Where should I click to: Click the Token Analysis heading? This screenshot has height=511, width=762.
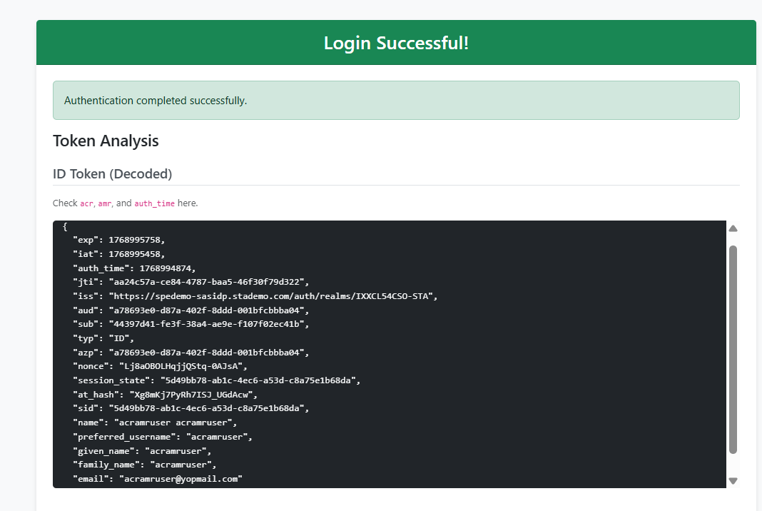click(106, 141)
